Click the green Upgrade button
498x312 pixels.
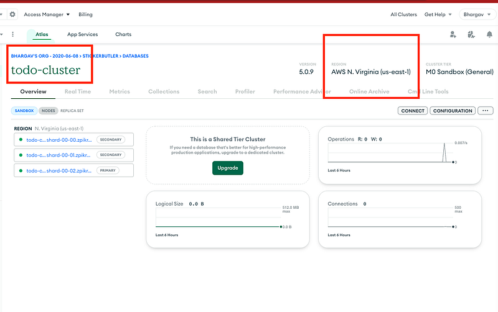coord(228,168)
